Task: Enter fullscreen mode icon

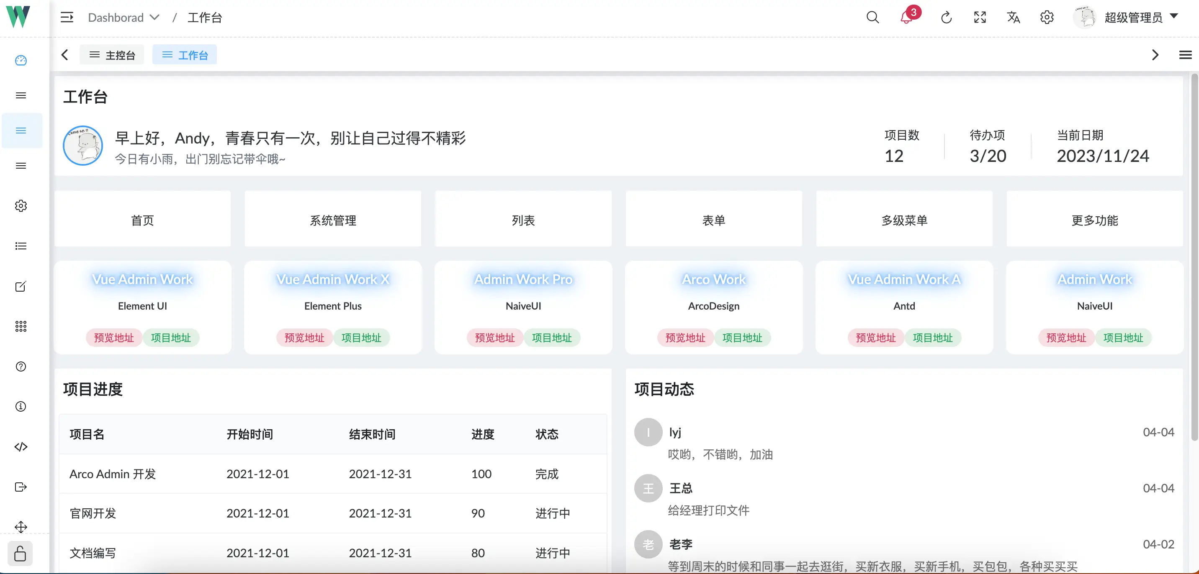Action: (x=980, y=18)
